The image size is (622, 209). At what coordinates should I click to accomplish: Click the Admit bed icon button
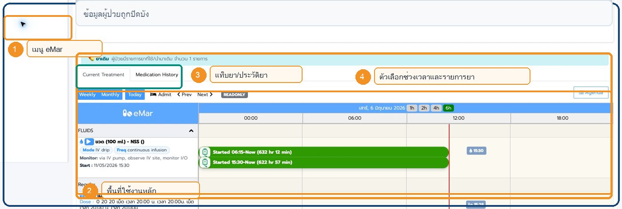[160, 95]
